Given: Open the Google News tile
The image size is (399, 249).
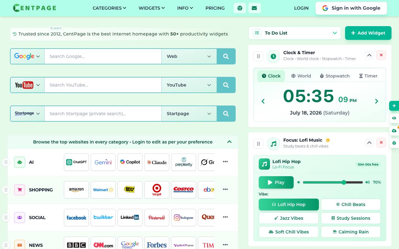Looking at the screenshot, I should pyautogui.click(x=130, y=243).
